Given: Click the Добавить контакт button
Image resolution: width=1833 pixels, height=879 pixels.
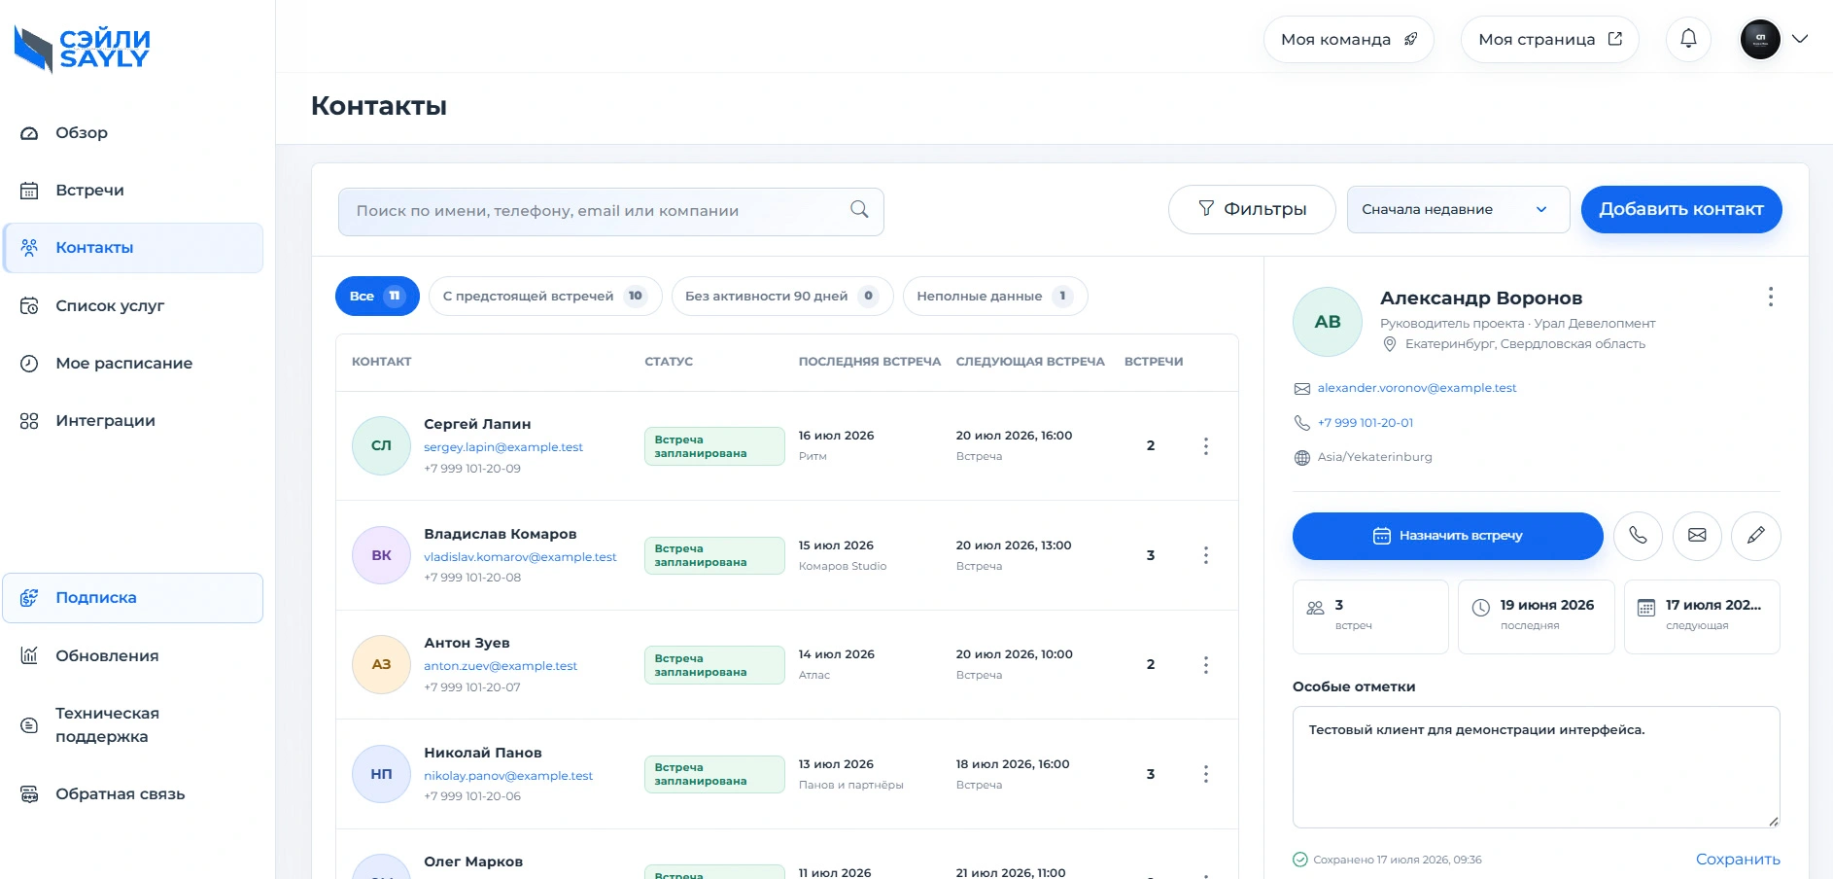Looking at the screenshot, I should pyautogui.click(x=1681, y=210).
